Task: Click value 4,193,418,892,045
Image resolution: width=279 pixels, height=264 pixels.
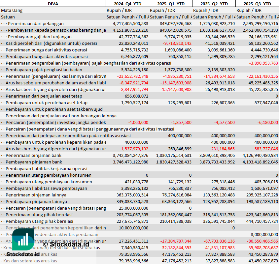Action: click(260, 162)
